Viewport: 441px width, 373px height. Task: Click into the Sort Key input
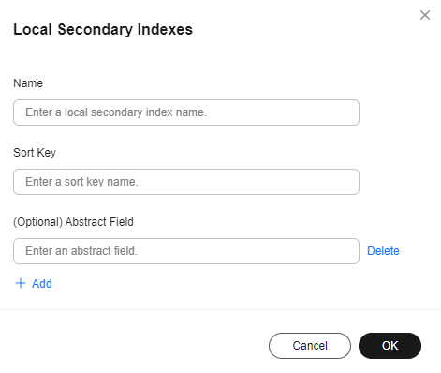(x=186, y=182)
